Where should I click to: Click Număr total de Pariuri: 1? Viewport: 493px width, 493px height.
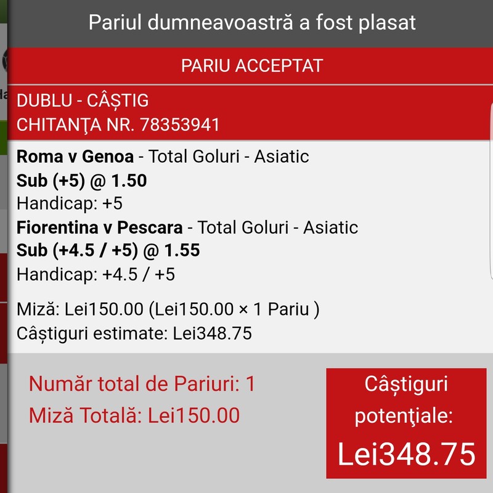click(x=142, y=384)
